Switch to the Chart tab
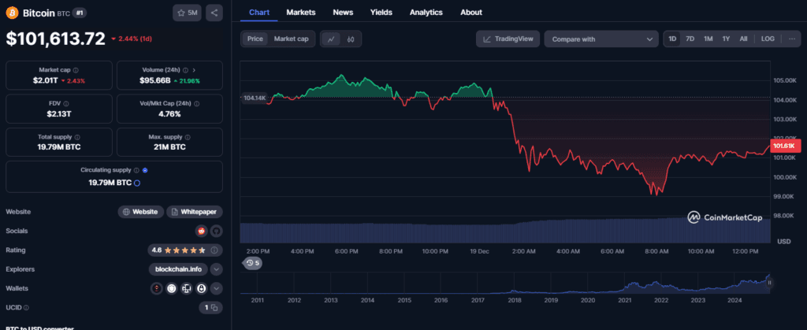Screen dimensions: 807x330 click(x=258, y=13)
